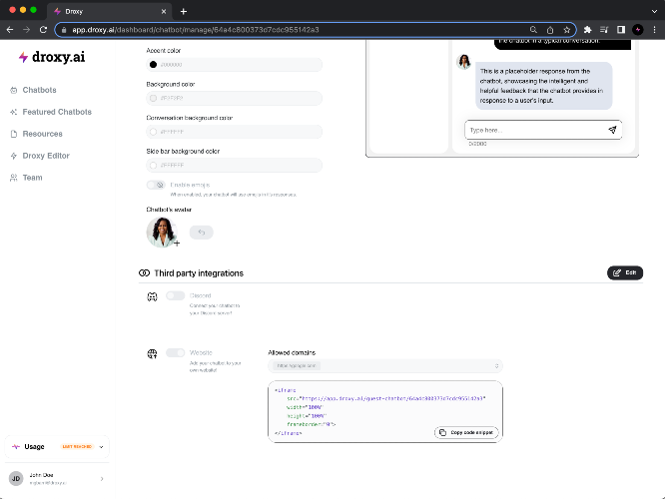Image resolution: width=665 pixels, height=499 pixels.
Task: Click the address bar zoom search icon
Action: tap(533, 30)
